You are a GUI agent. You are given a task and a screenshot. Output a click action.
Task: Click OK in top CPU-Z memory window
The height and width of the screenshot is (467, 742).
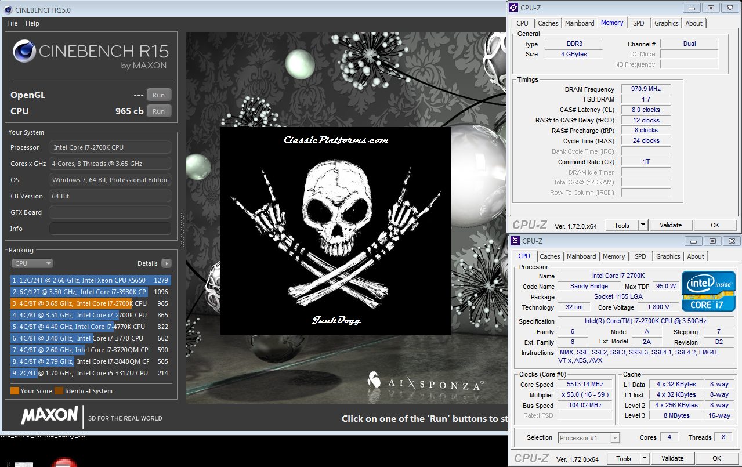click(715, 225)
